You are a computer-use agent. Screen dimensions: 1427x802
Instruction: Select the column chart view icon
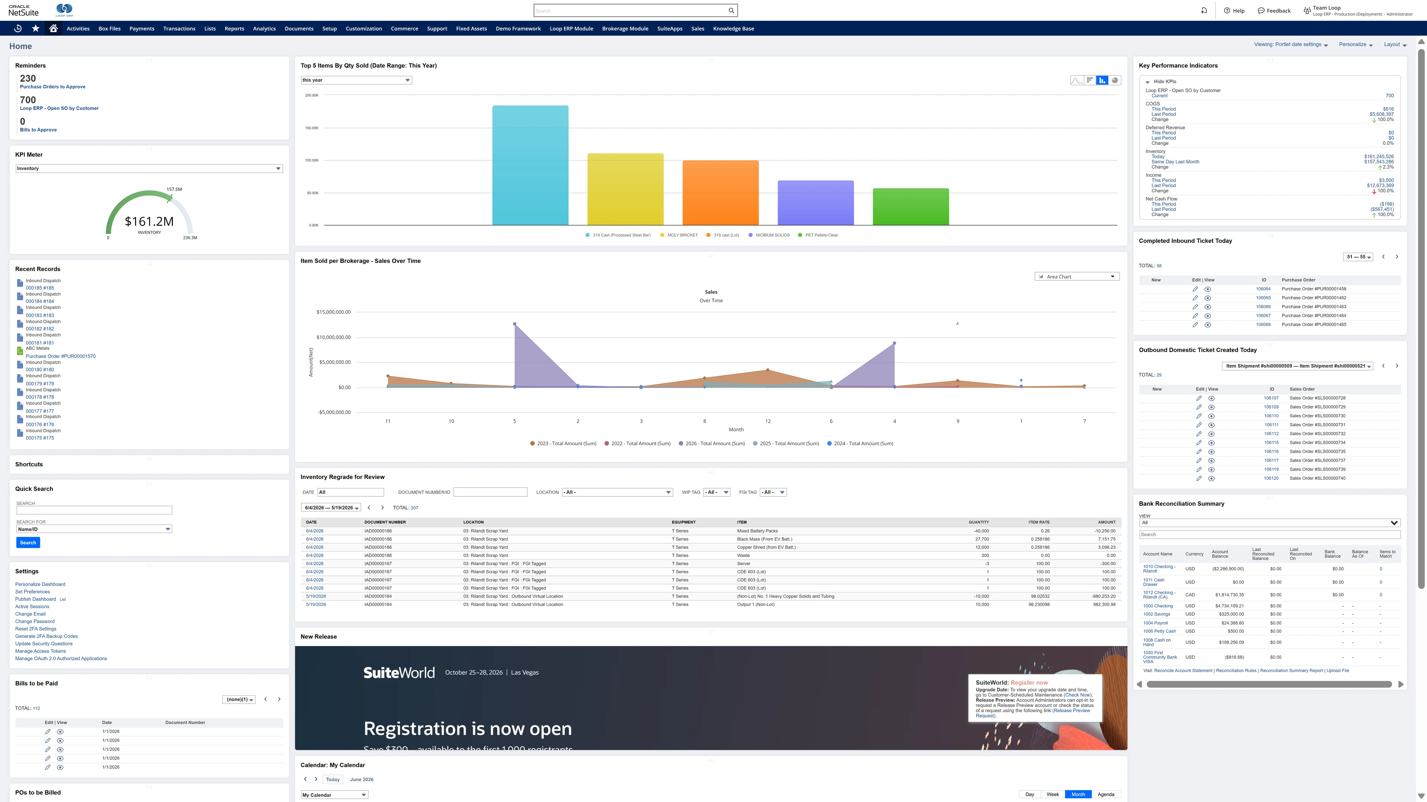tap(1102, 80)
